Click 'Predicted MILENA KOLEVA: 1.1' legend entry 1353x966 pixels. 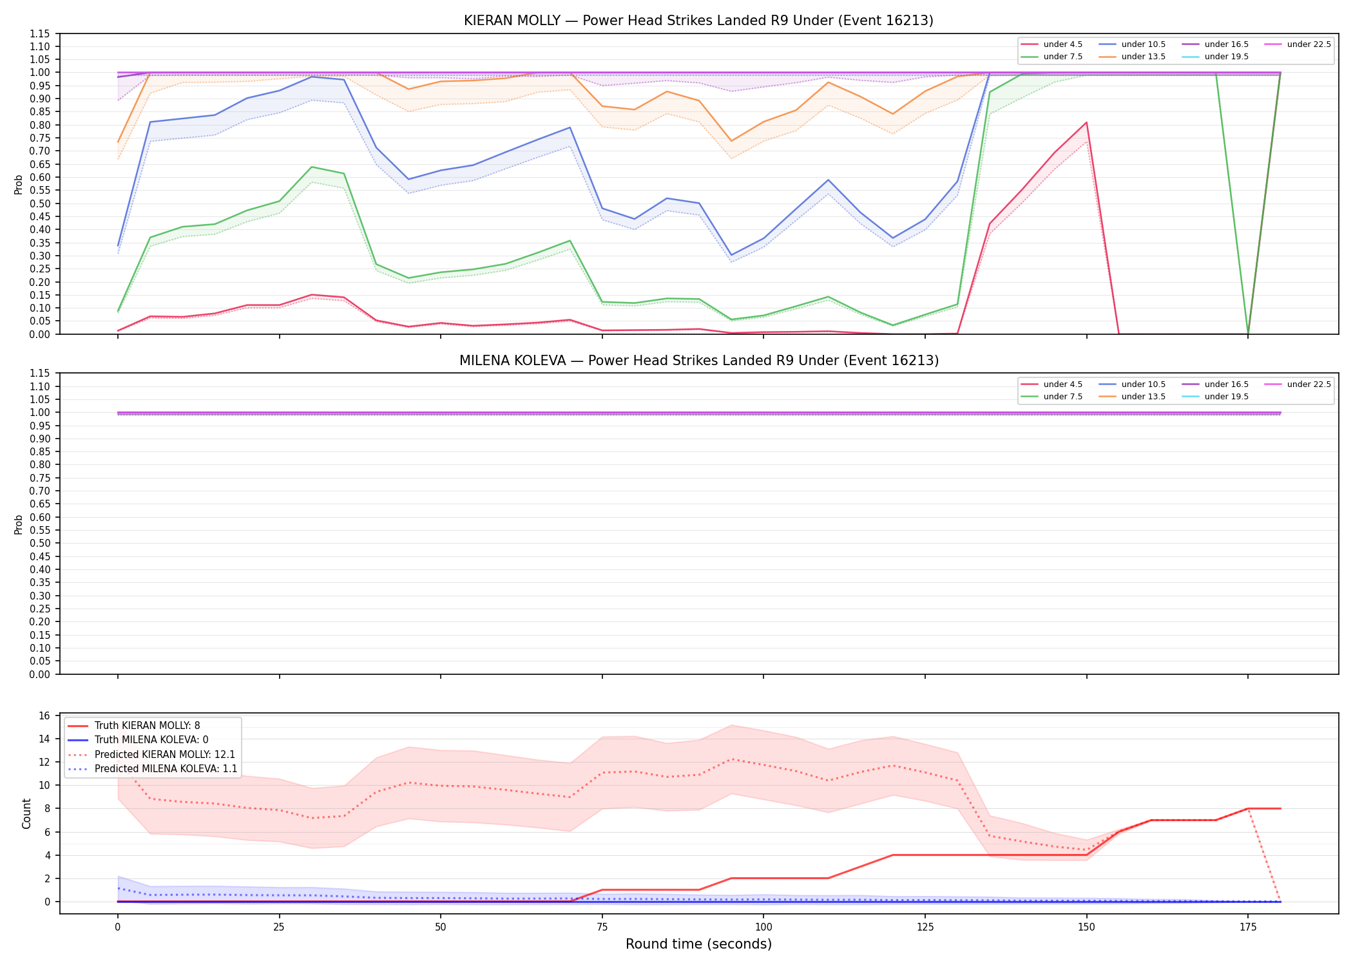[153, 769]
